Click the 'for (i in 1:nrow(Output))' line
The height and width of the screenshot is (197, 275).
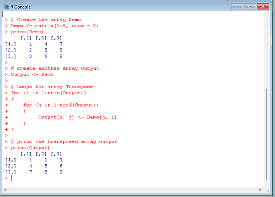pos(48,93)
